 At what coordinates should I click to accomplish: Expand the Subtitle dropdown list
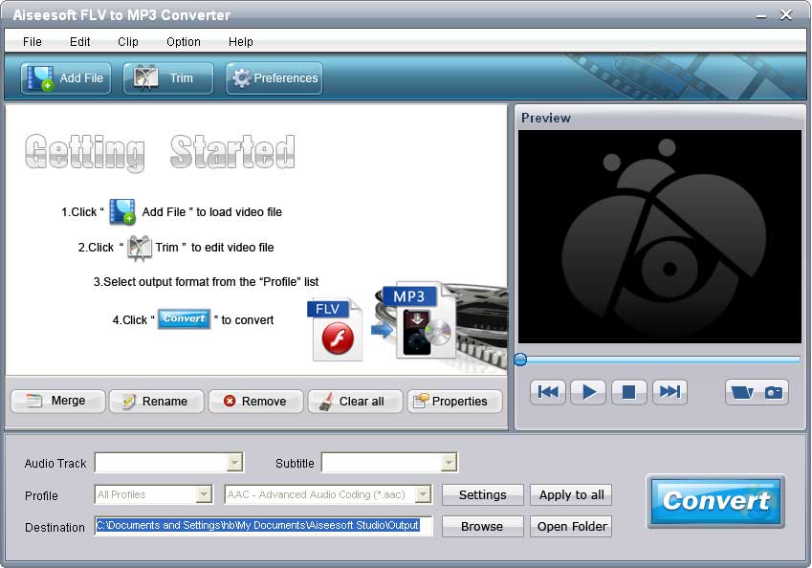click(446, 463)
